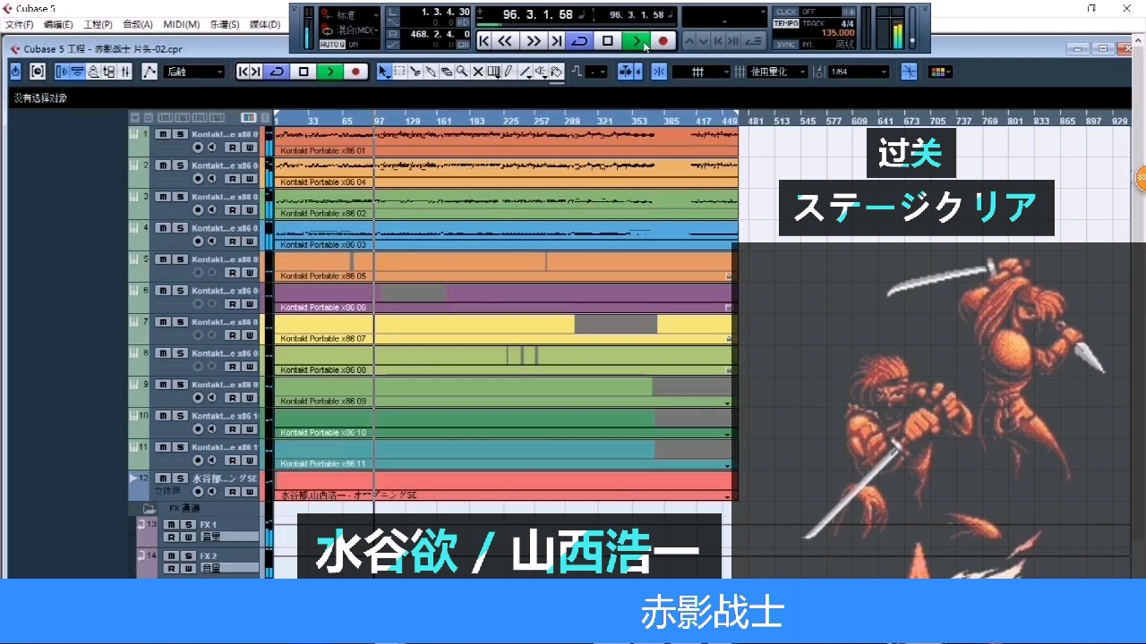This screenshot has height=644, width=1146.
Task: Open the Pool window icon
Action: pyautogui.click(x=109, y=72)
